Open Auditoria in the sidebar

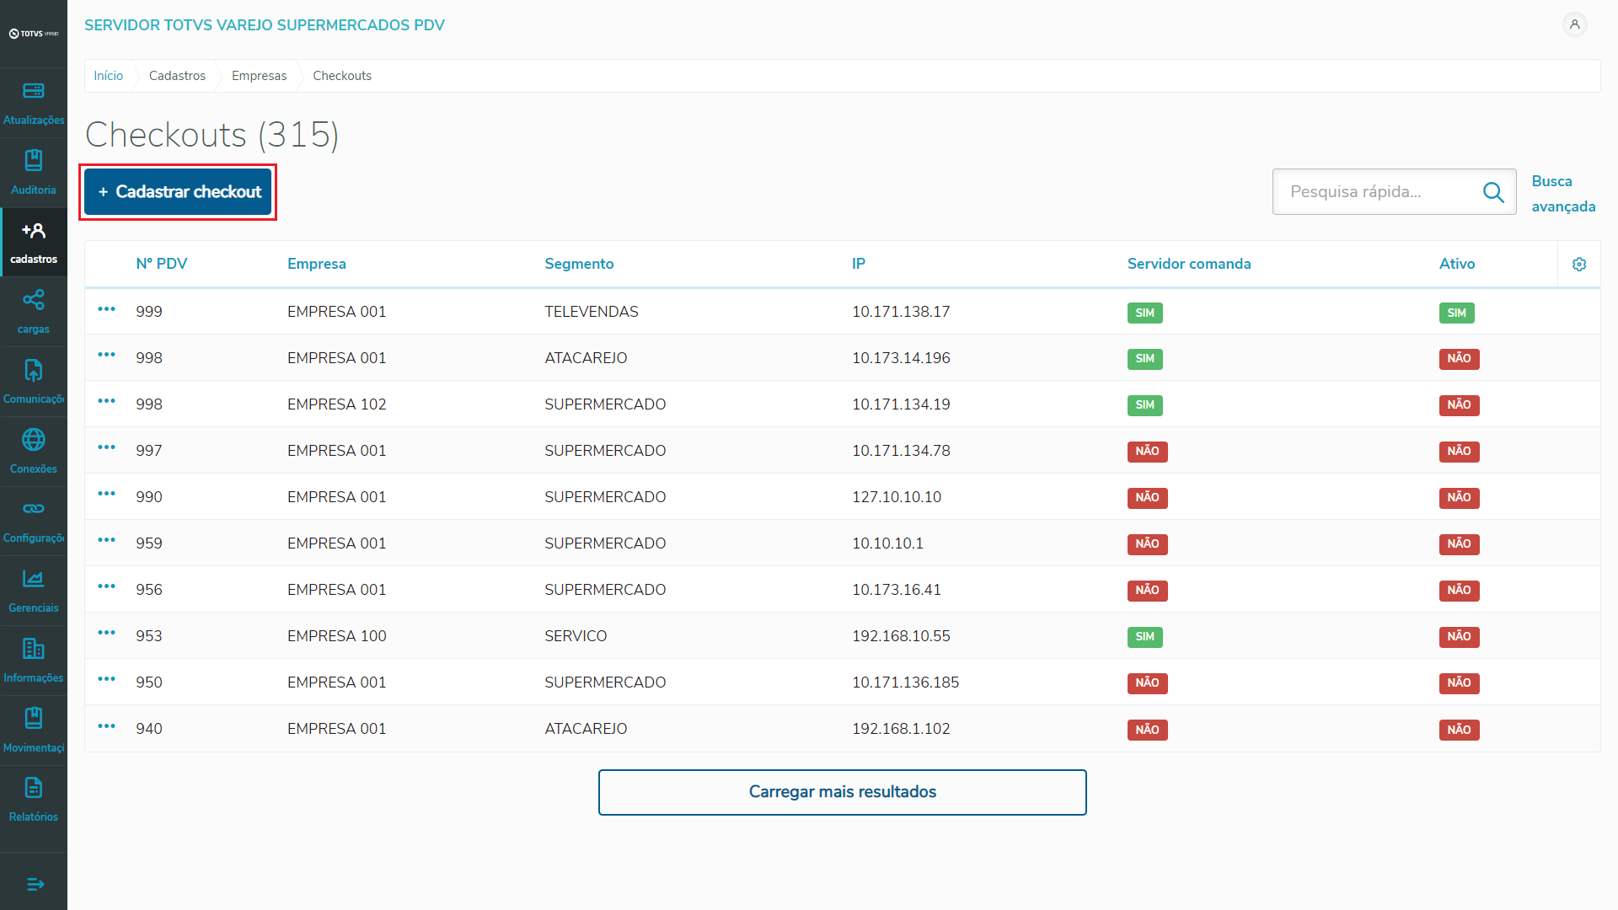(x=34, y=161)
